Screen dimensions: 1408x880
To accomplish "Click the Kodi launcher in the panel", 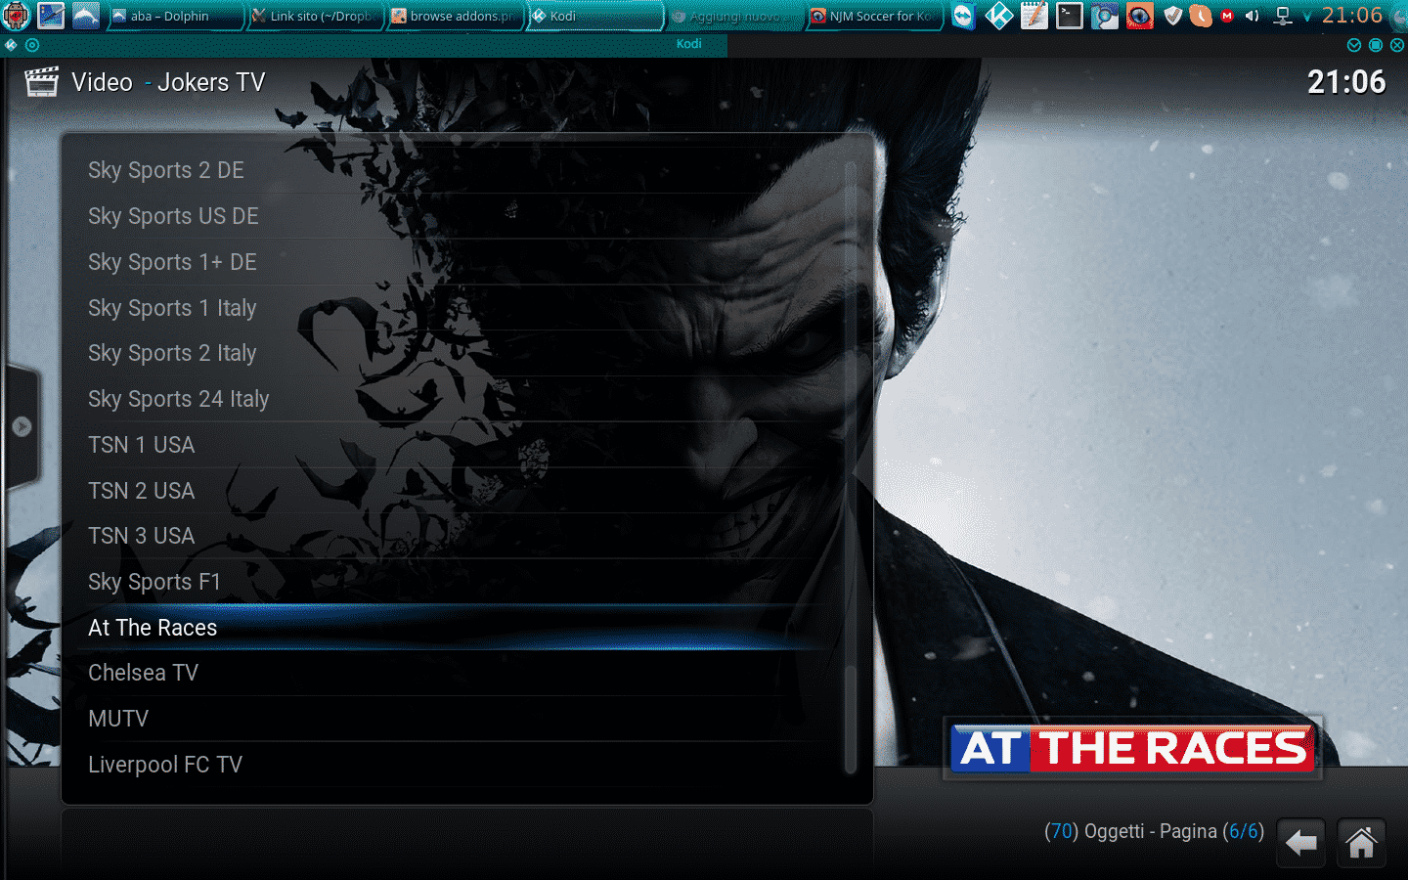I will (999, 16).
